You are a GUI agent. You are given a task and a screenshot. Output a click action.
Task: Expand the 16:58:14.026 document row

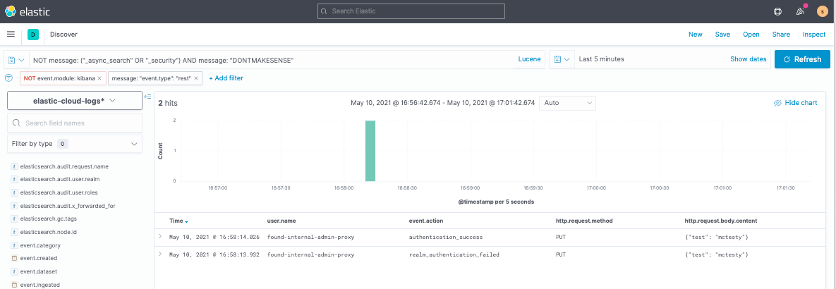pyautogui.click(x=160, y=235)
